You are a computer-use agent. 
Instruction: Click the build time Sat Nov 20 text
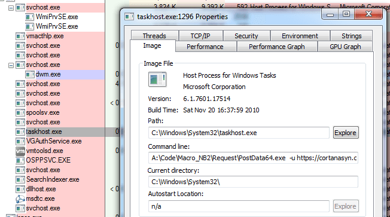[221, 110]
